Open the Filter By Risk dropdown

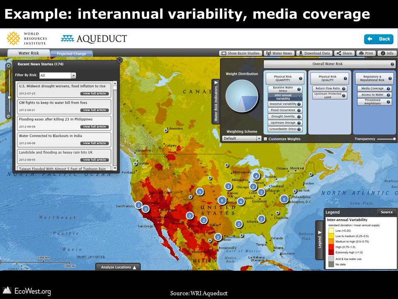58,76
